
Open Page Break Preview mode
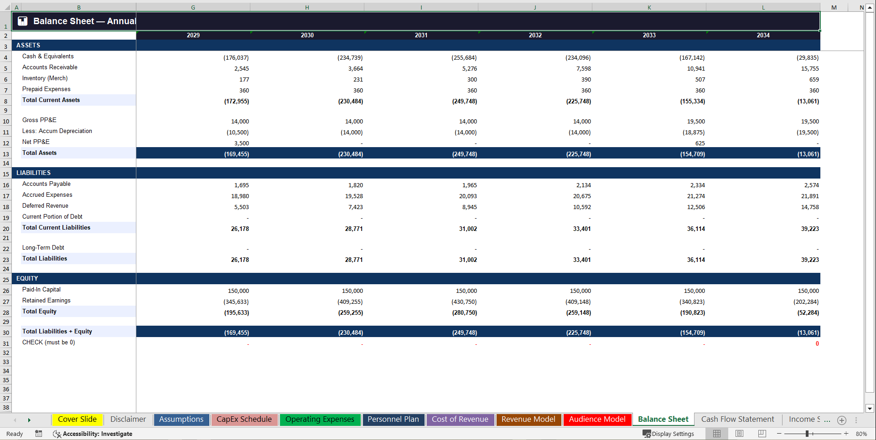click(762, 434)
